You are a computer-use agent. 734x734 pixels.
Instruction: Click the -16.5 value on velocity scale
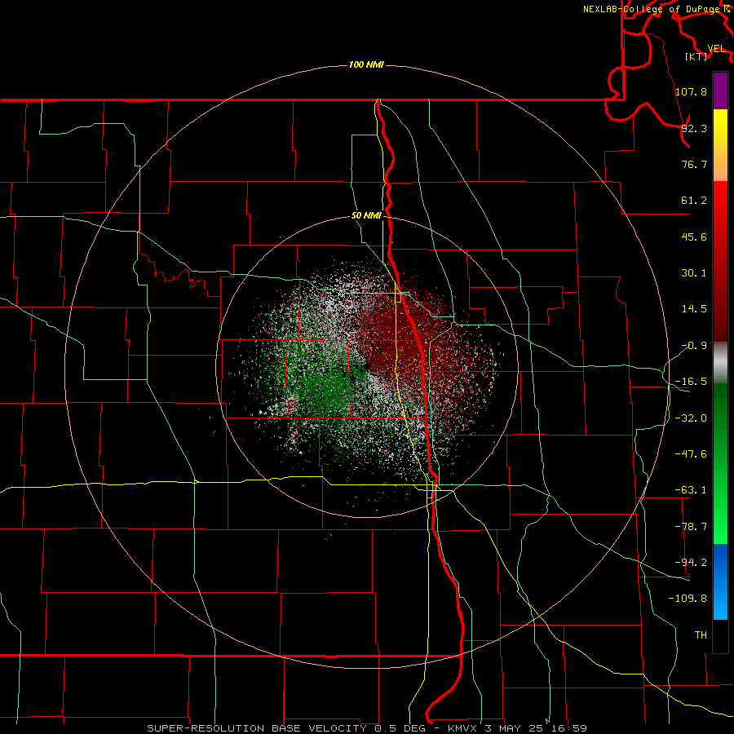point(691,382)
